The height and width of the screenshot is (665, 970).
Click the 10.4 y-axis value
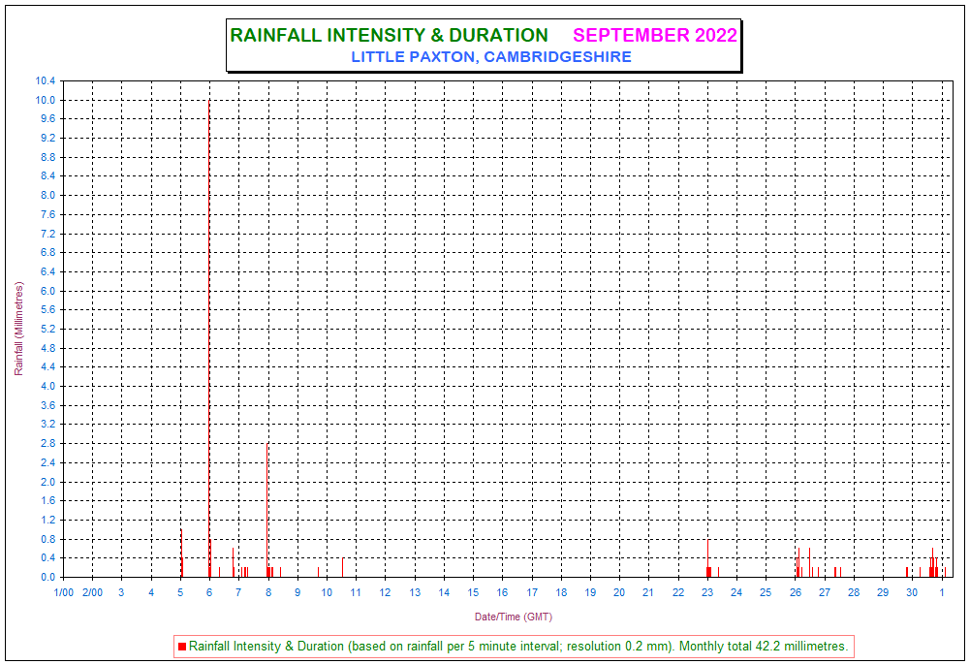[46, 81]
